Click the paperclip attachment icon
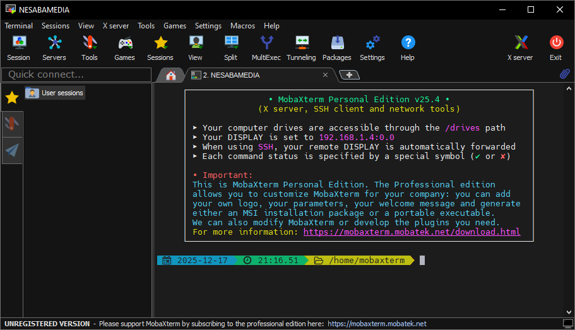575x330 pixels. [565, 74]
